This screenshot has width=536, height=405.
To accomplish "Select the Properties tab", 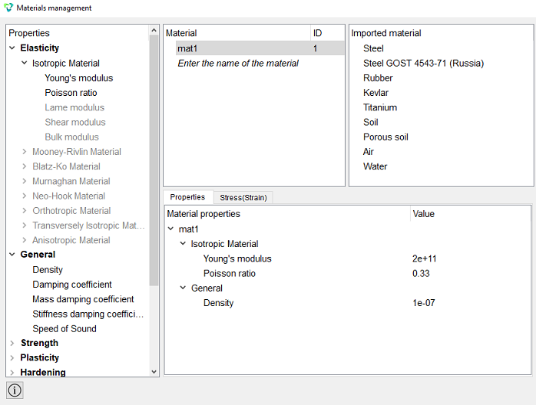I will click(187, 197).
